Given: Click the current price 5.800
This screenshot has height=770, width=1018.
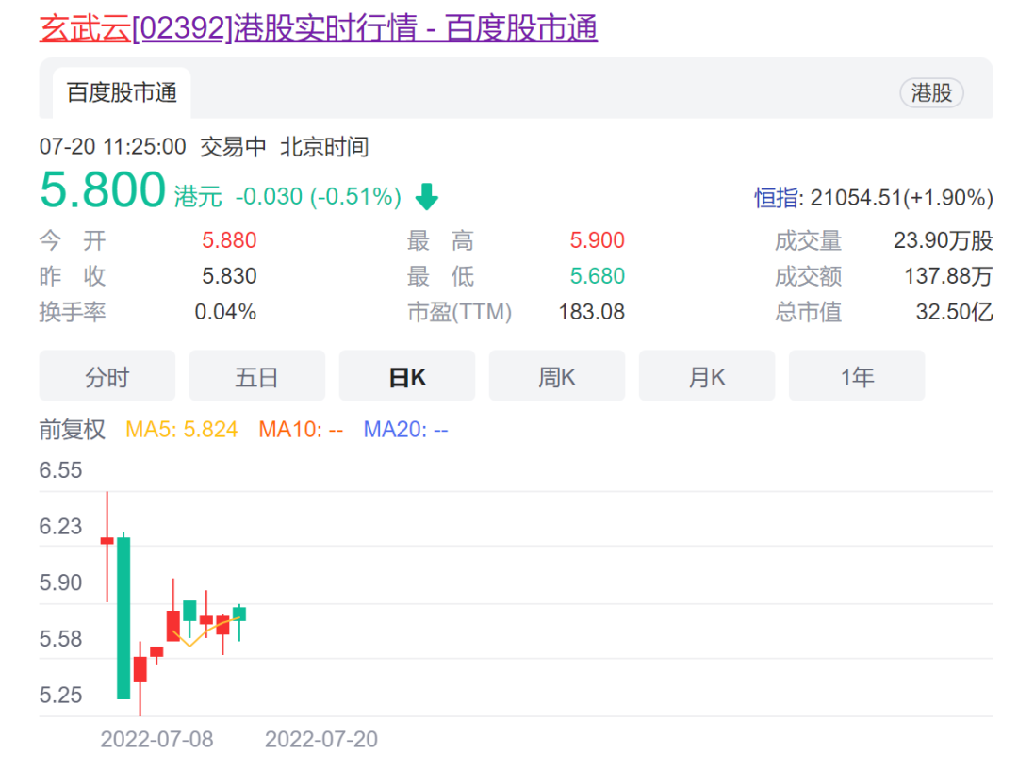Looking at the screenshot, I should [x=103, y=189].
